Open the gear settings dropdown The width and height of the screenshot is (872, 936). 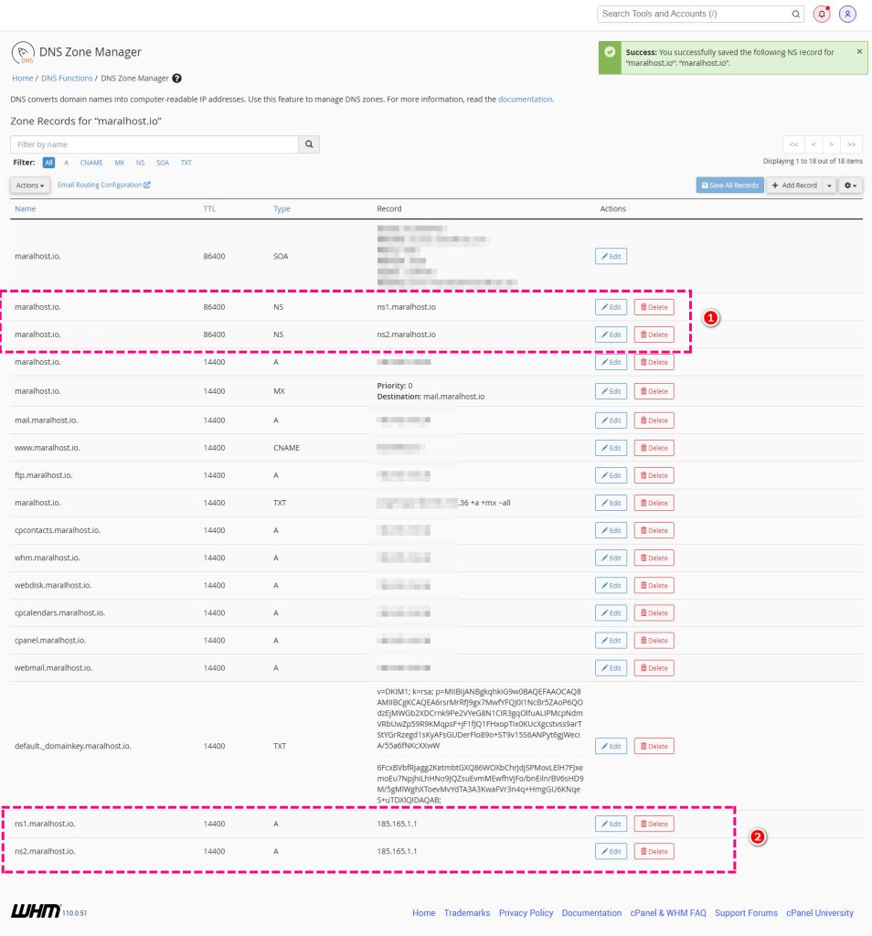pyautogui.click(x=851, y=186)
